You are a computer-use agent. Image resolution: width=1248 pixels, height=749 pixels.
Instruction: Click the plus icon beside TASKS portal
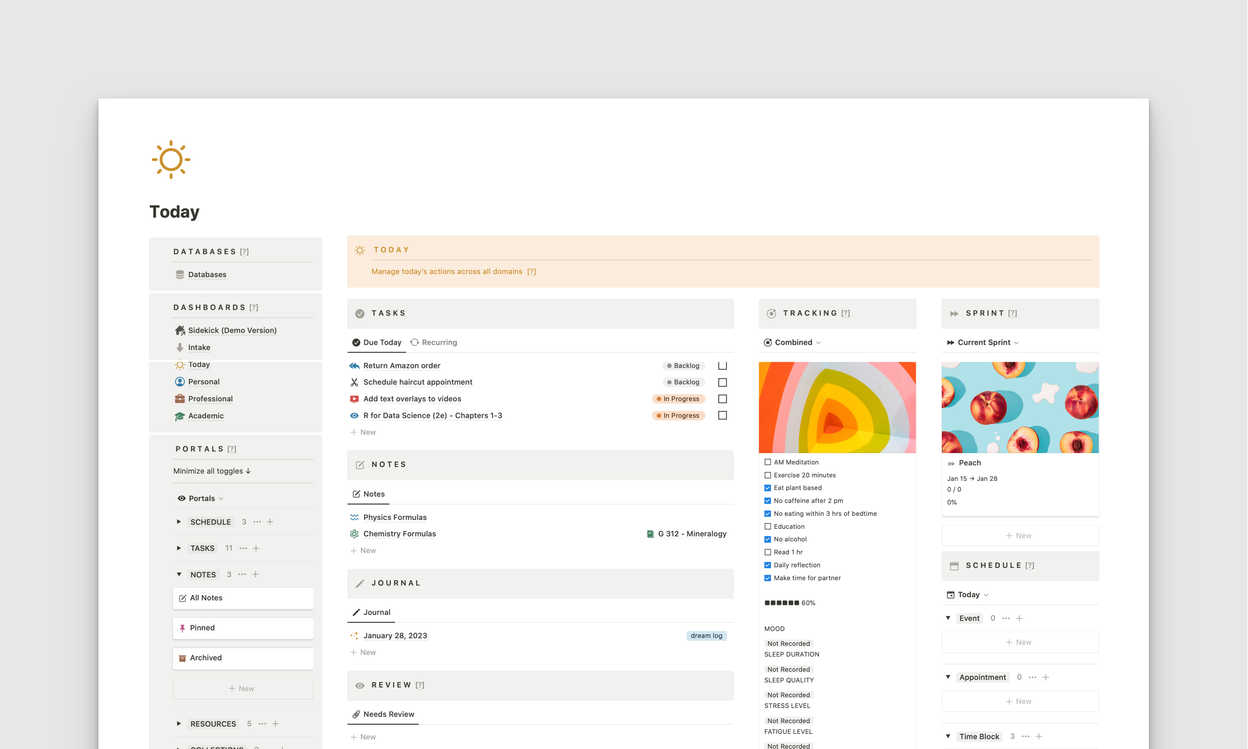pos(256,548)
